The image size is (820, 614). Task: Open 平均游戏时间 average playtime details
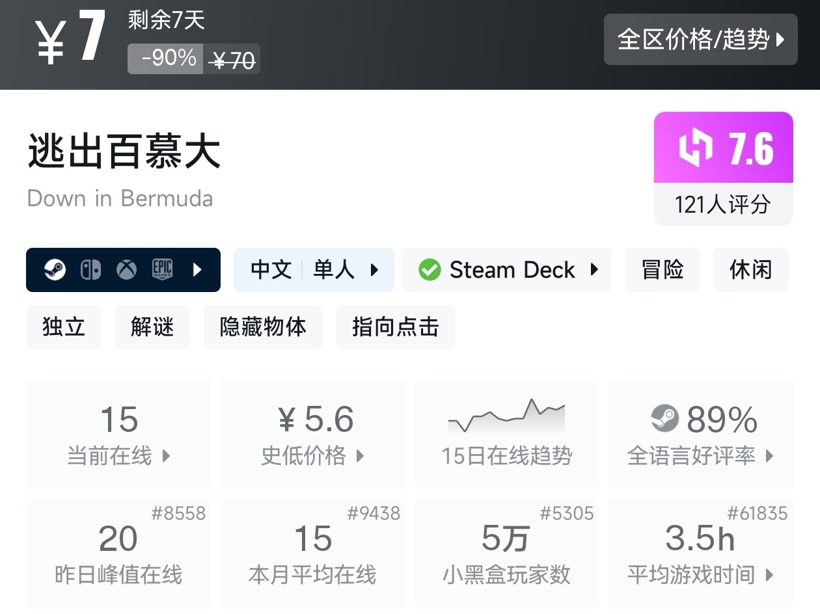tap(700, 554)
